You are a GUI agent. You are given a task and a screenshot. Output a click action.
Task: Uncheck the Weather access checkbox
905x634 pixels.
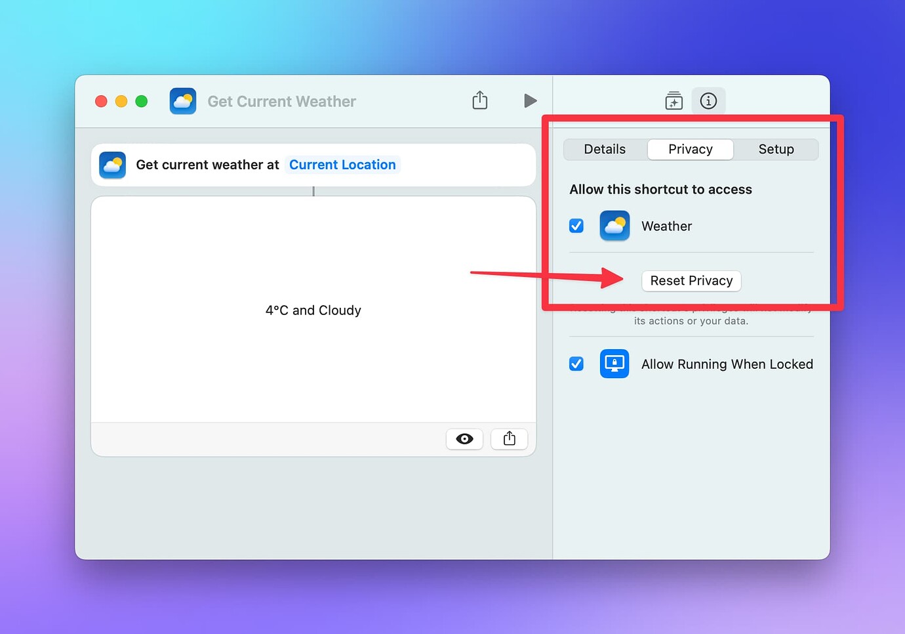coord(576,226)
